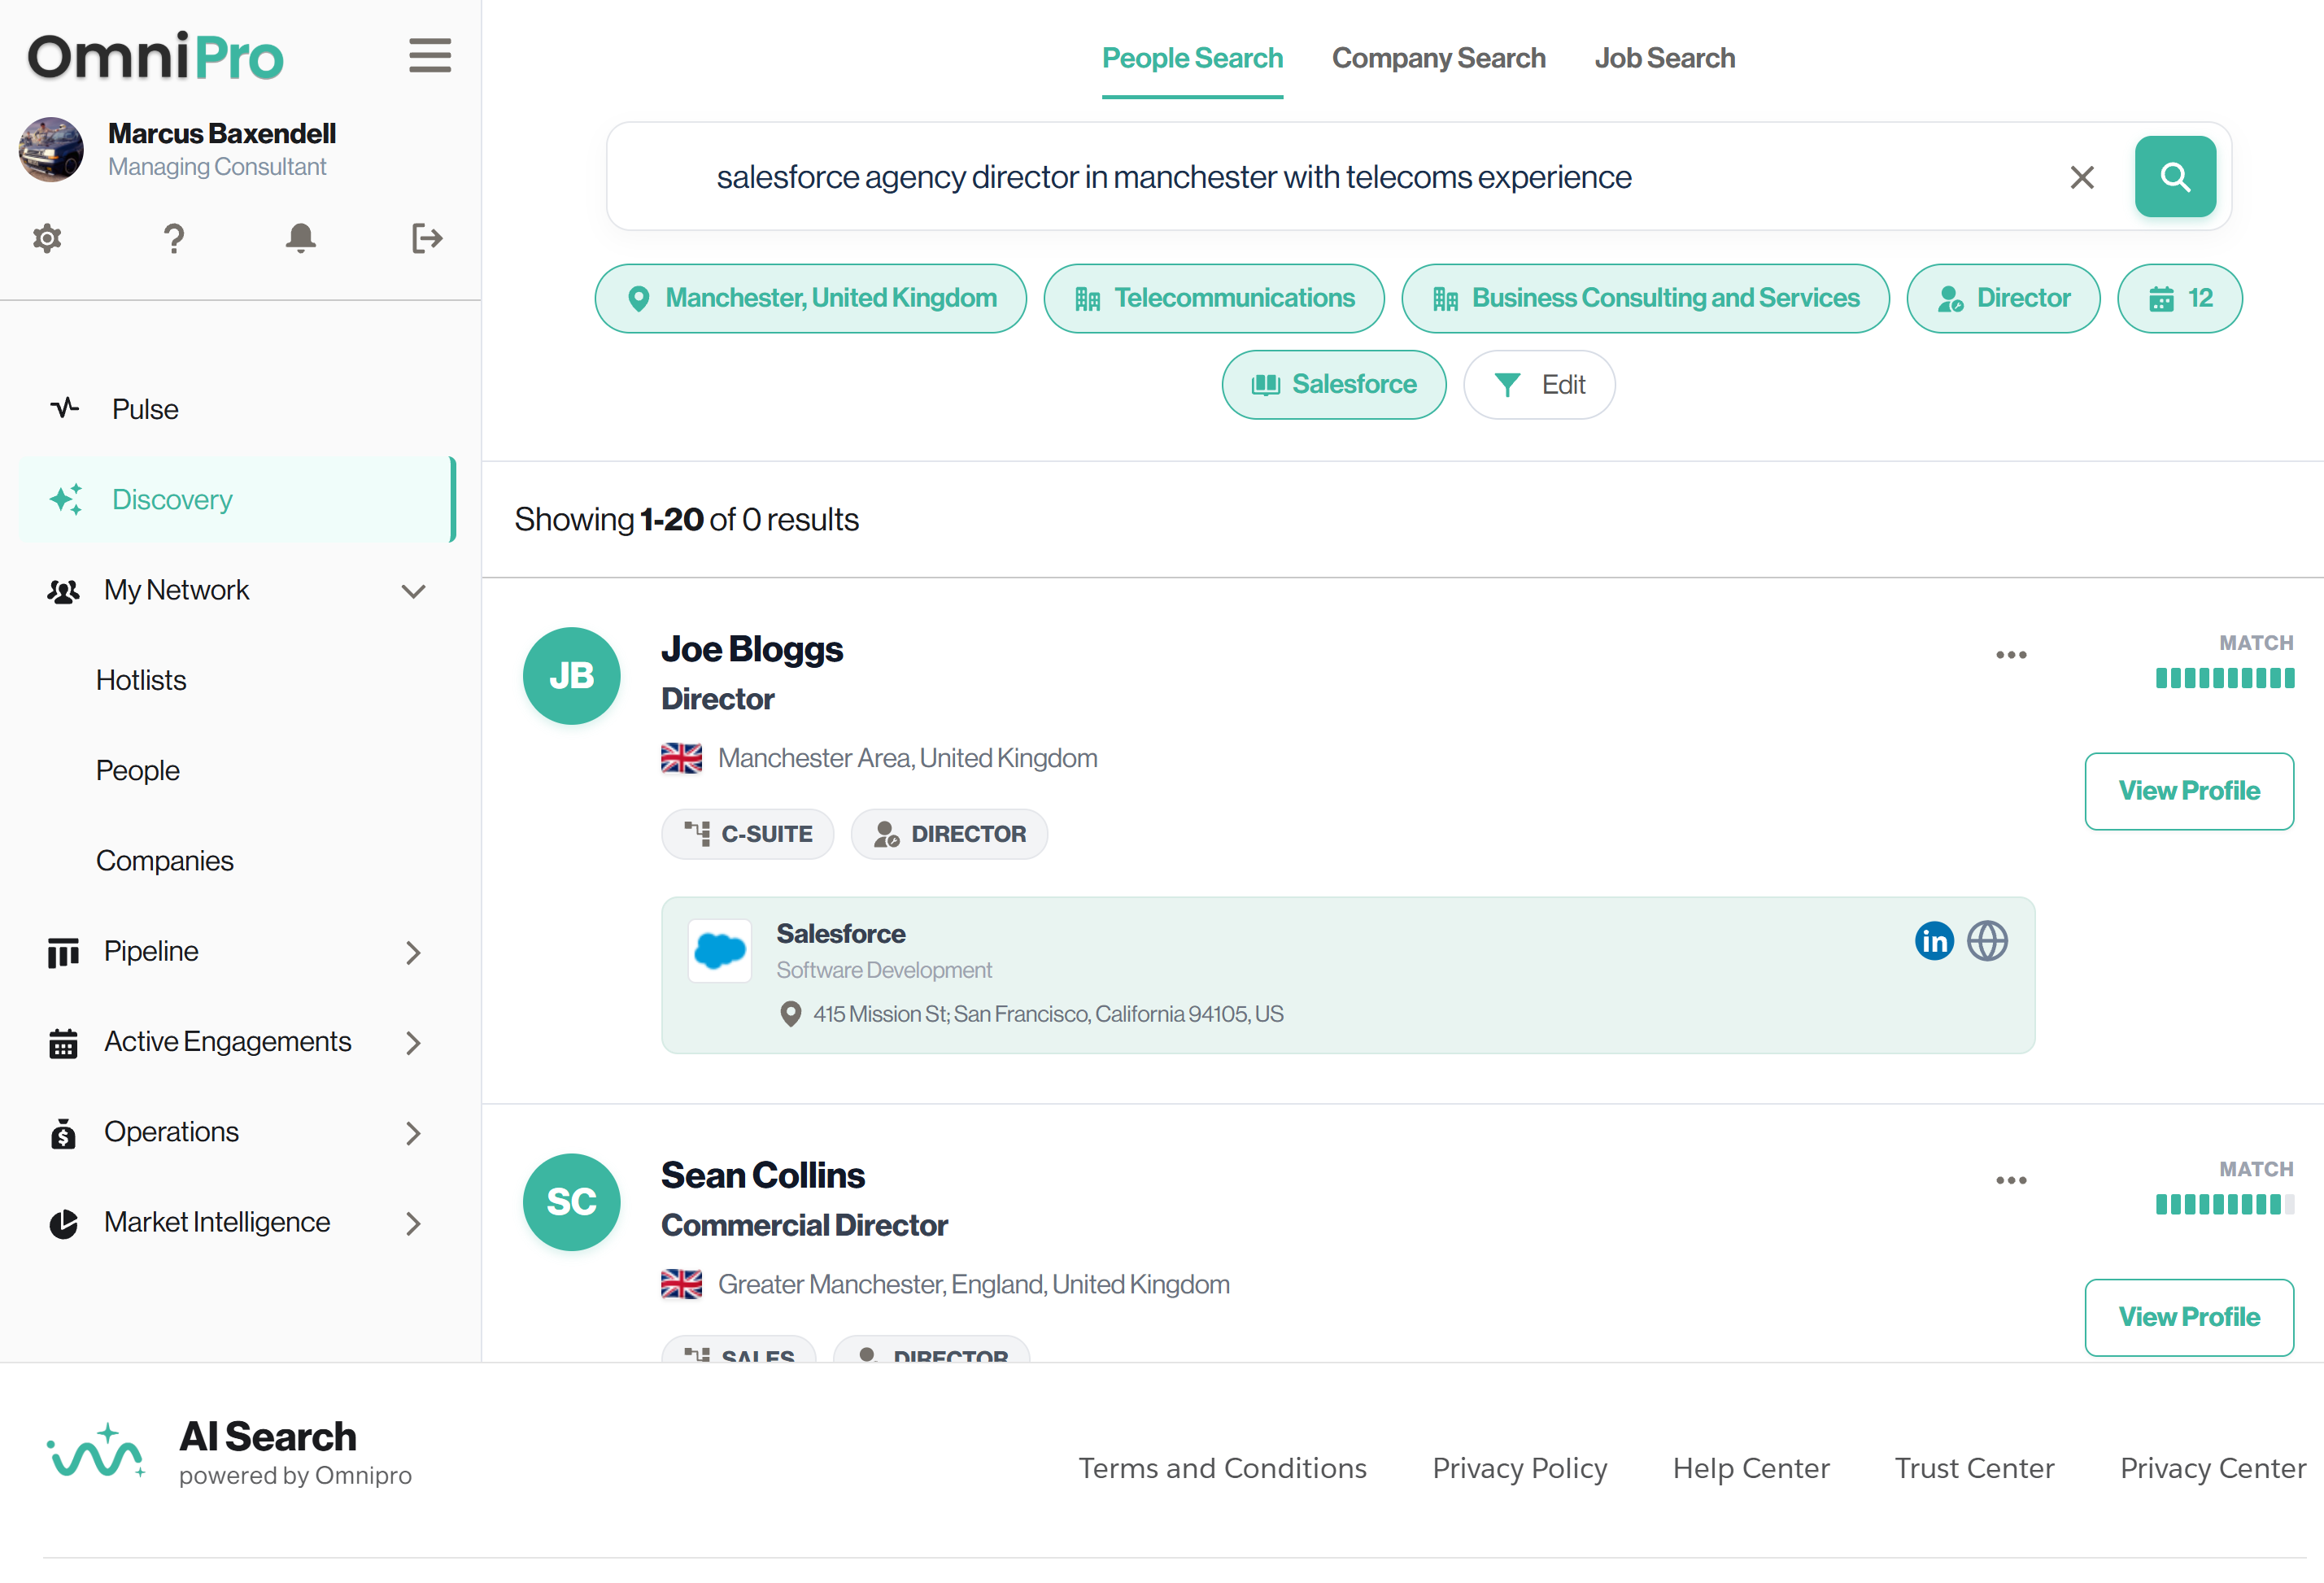2324x1583 pixels.
Task: Click the hamburger menu next to OmniPro logo
Action: pos(429,56)
